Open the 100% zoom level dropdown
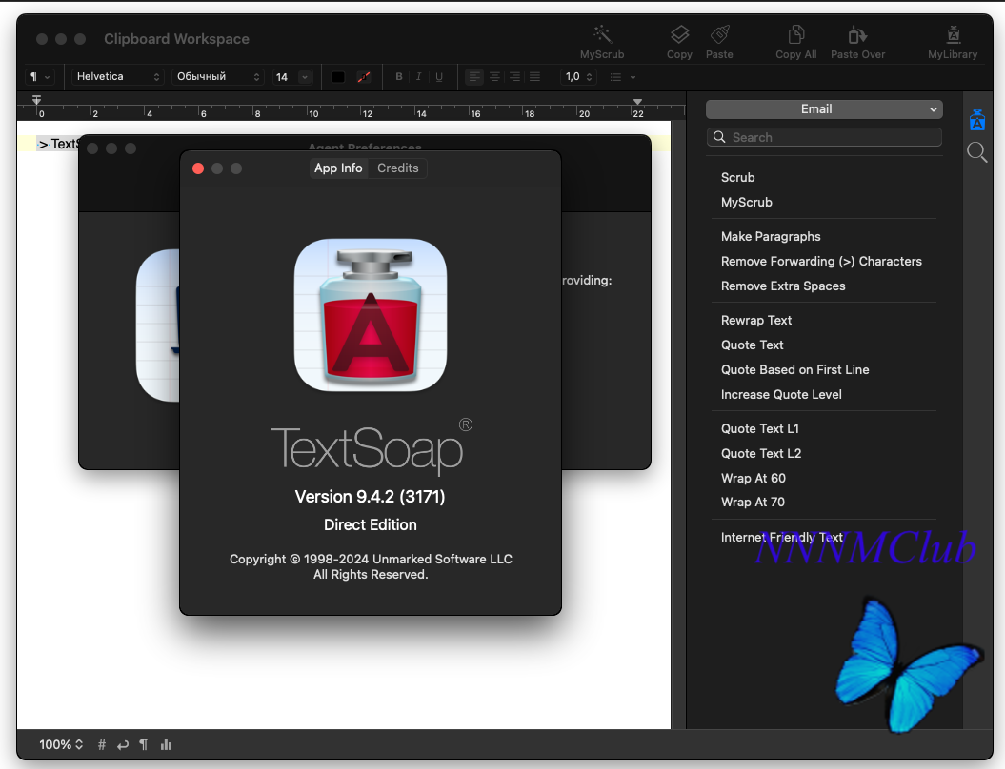This screenshot has width=1005, height=769. [x=61, y=744]
